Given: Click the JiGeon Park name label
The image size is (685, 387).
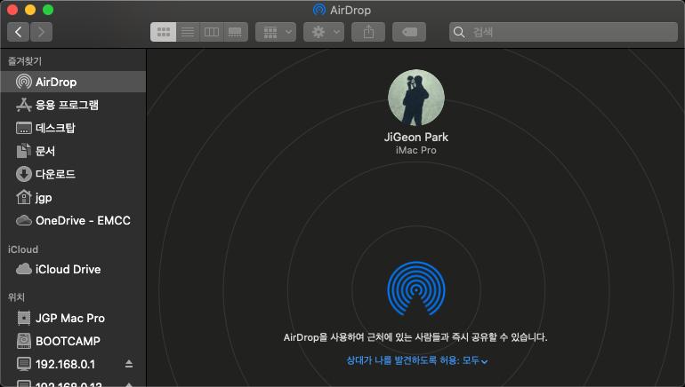Looking at the screenshot, I should [x=416, y=137].
